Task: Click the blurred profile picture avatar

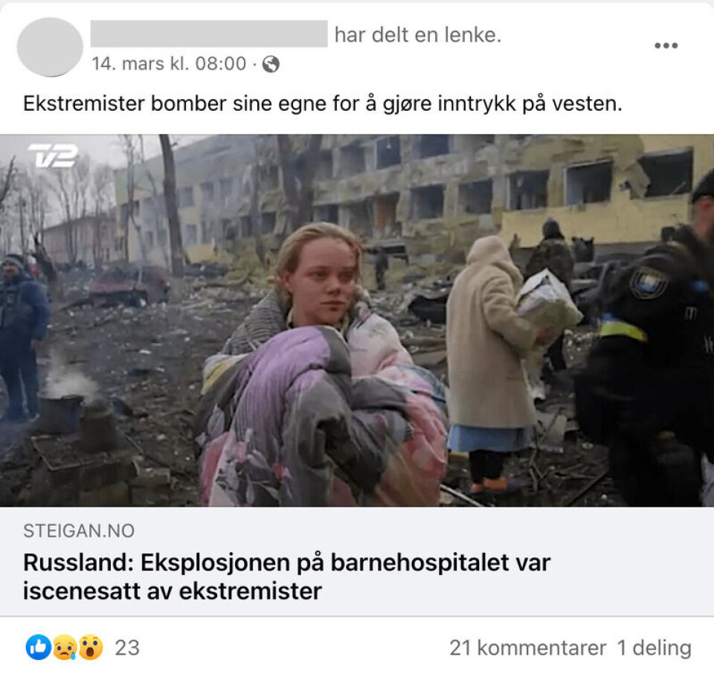Action: click(50, 46)
